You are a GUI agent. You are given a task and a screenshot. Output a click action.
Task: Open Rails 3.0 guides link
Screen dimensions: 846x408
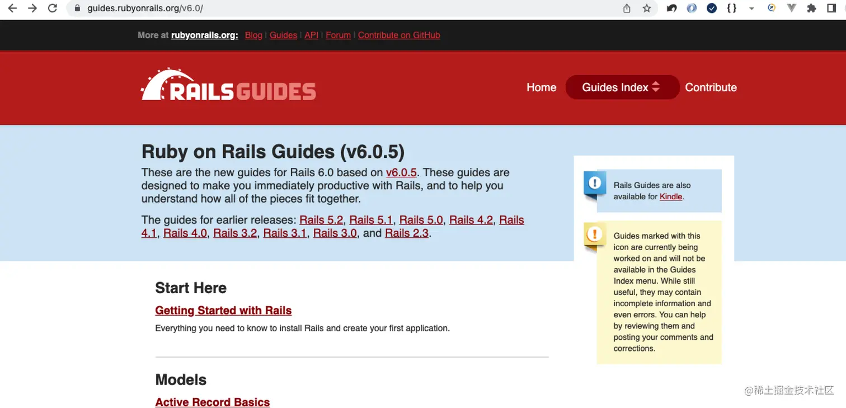coord(335,233)
